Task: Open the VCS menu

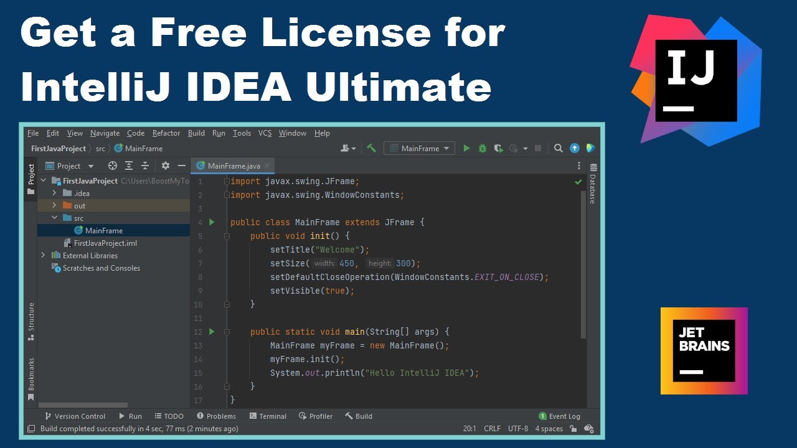Action: click(265, 133)
